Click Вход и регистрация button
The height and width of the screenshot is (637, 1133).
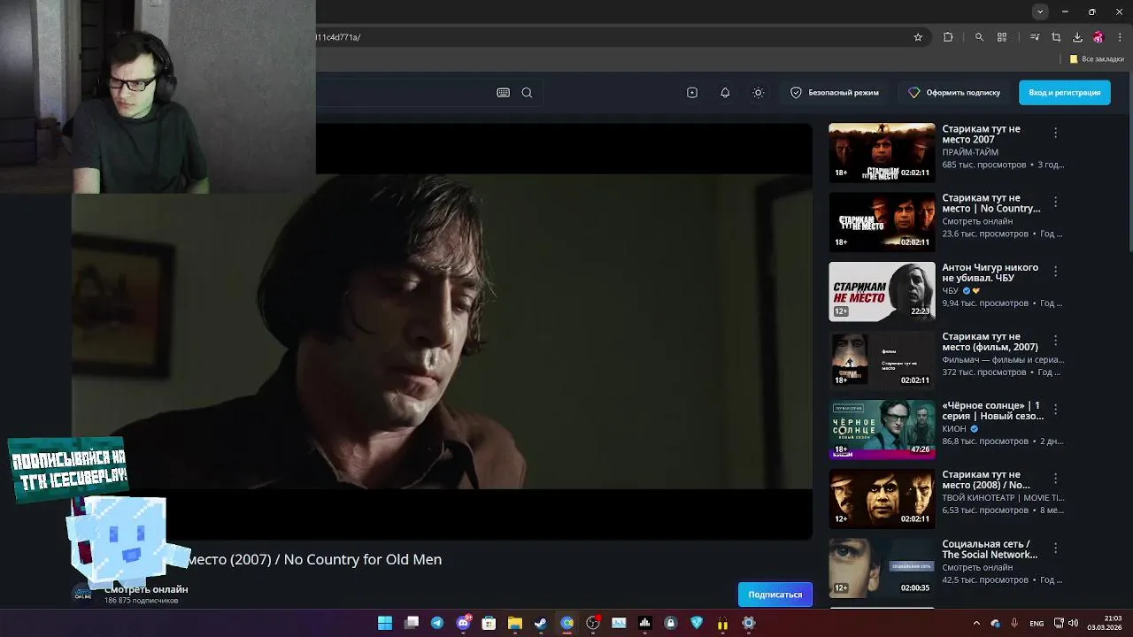coord(1064,93)
